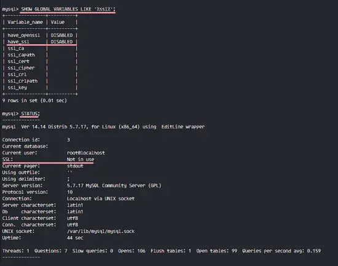The width and height of the screenshot is (338, 266).
Task: Select the ssl_crl row
Action: pyautogui.click(x=40, y=74)
